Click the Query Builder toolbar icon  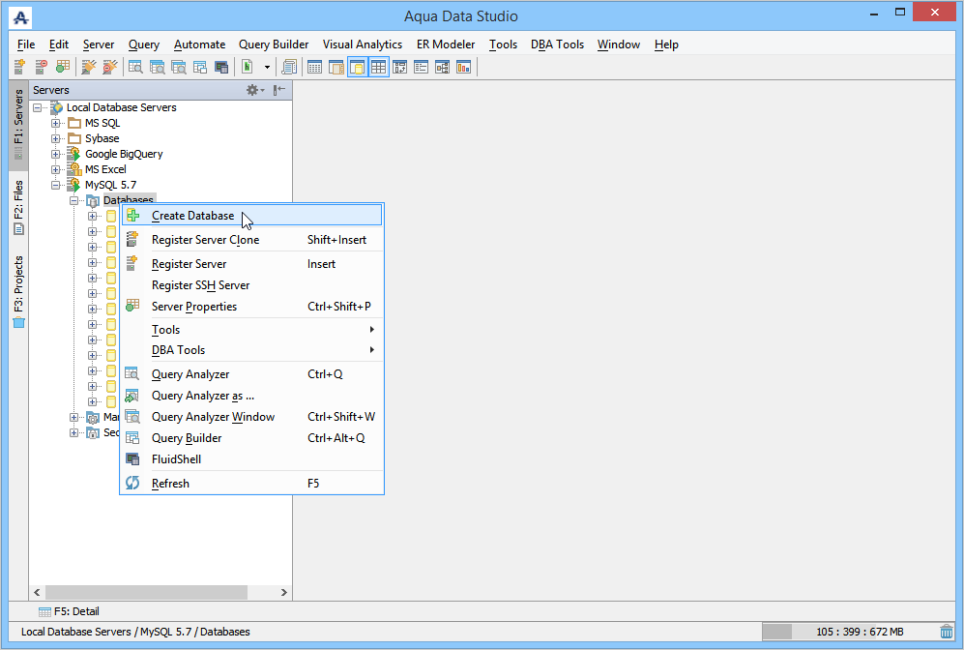pyautogui.click(x=200, y=67)
